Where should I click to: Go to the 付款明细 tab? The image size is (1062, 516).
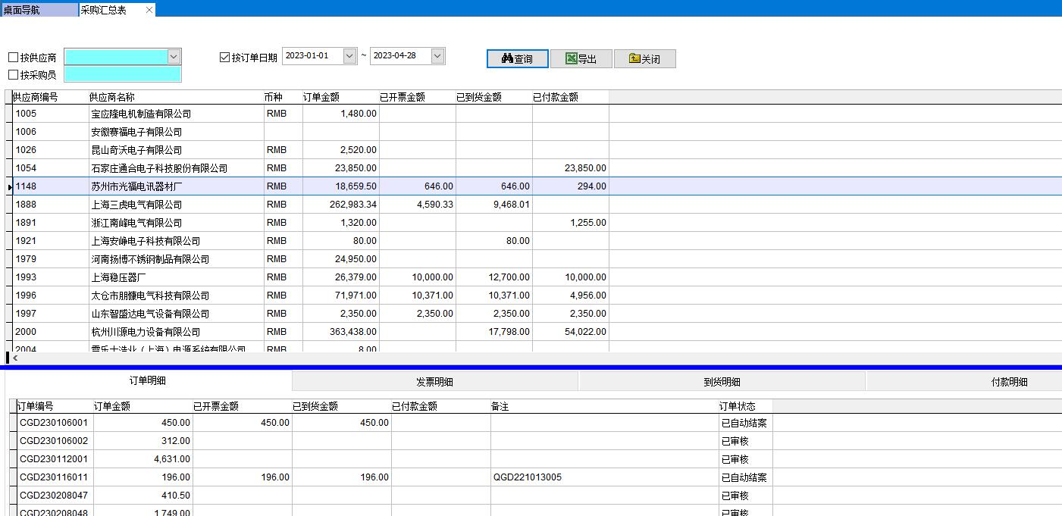click(1009, 382)
